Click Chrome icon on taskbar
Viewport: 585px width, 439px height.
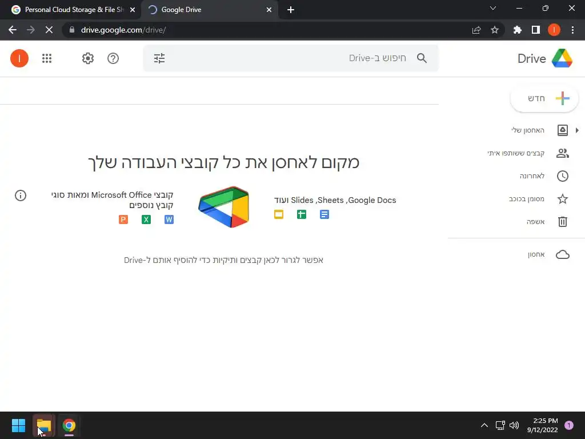[x=69, y=425]
